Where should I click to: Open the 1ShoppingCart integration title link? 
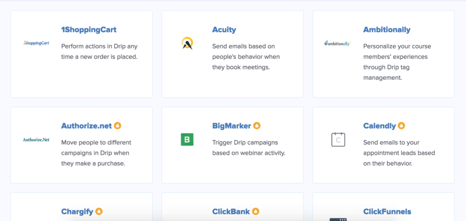[89, 29]
